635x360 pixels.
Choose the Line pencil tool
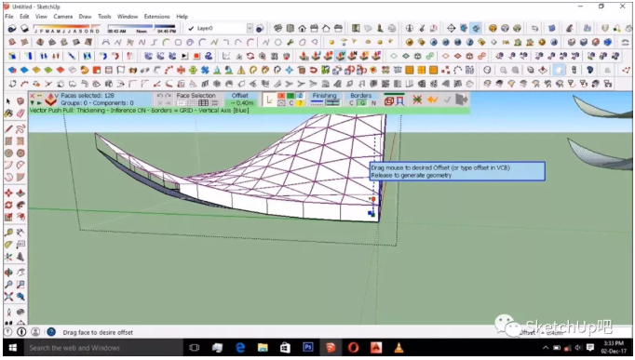8,129
